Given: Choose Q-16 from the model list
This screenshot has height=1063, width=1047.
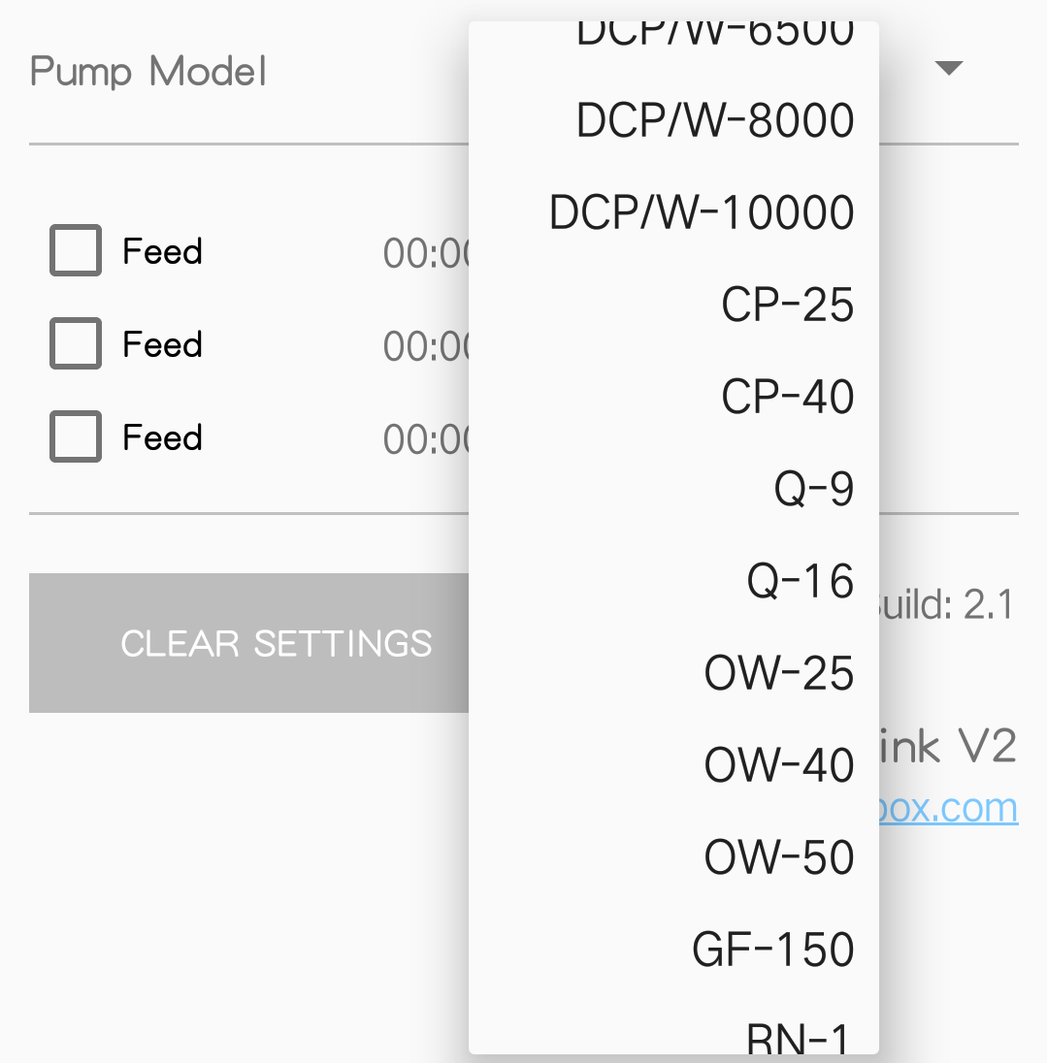Looking at the screenshot, I should pyautogui.click(x=674, y=581).
